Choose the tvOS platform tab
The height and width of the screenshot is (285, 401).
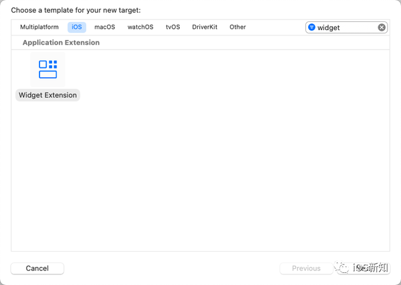tap(173, 27)
